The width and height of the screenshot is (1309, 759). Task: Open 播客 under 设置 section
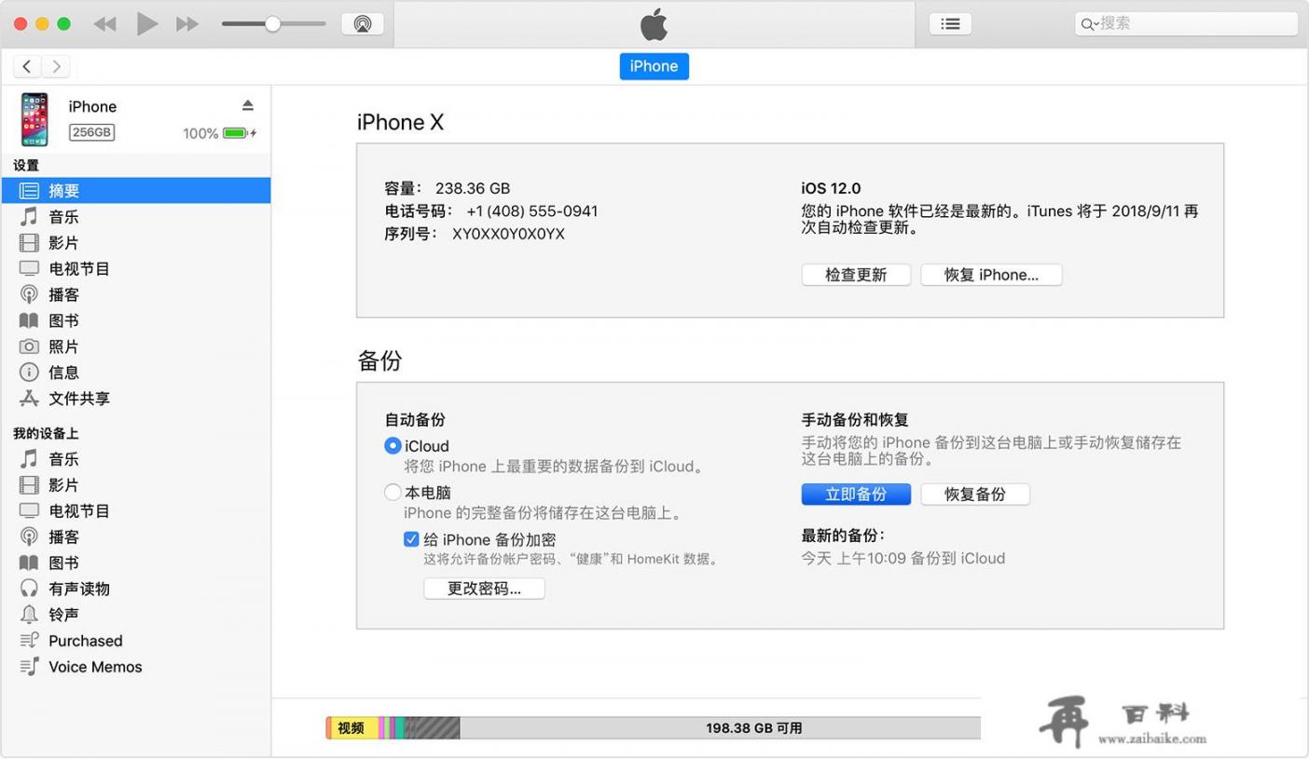pos(136,295)
